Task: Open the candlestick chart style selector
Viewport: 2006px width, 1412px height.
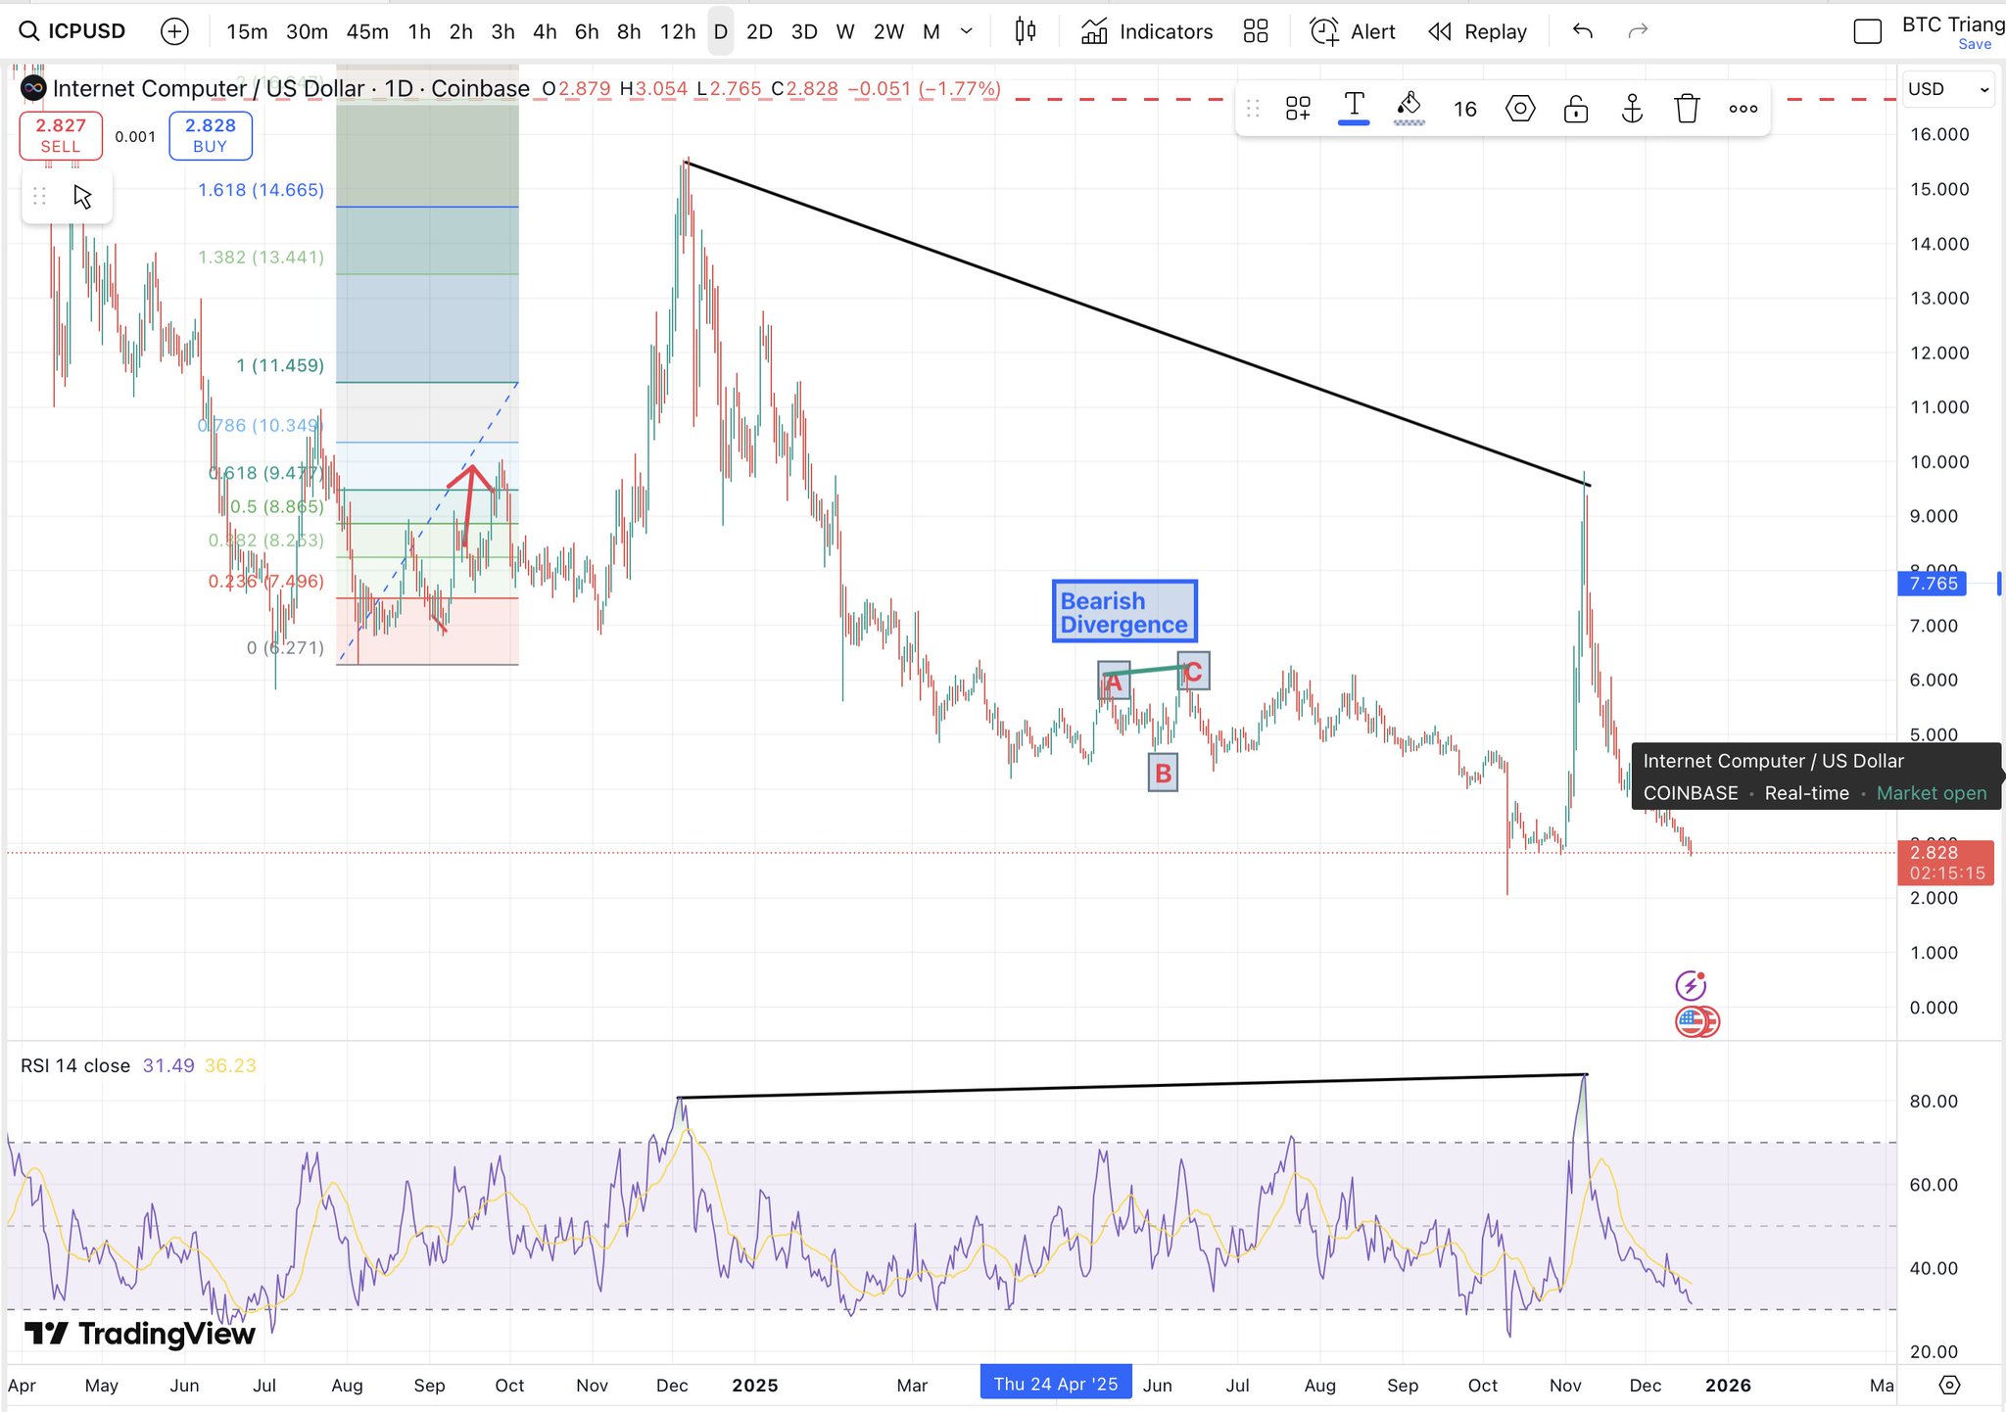Action: [x=1025, y=31]
